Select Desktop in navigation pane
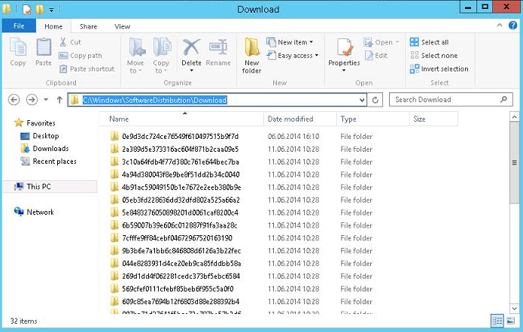This screenshot has height=332, width=523. [x=40, y=136]
